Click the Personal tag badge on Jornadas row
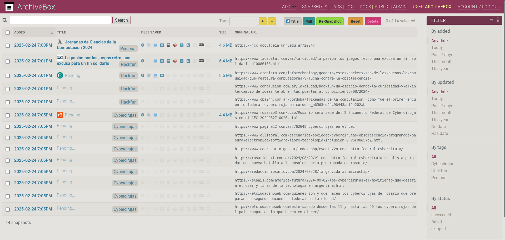 (128, 48)
